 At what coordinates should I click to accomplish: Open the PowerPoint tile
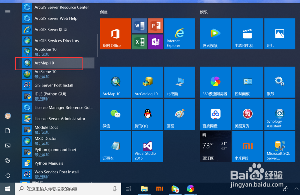155,26
